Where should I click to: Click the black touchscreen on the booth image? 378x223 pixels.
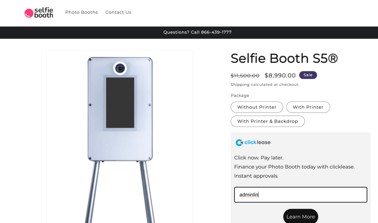pos(120,102)
